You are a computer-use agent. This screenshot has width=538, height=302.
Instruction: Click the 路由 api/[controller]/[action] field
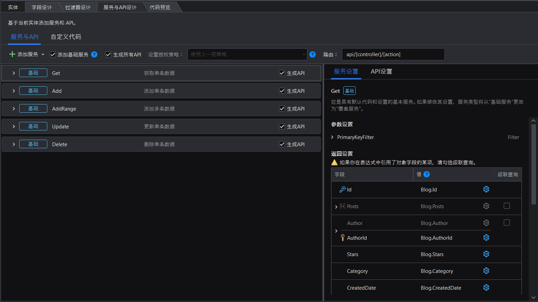pos(393,54)
